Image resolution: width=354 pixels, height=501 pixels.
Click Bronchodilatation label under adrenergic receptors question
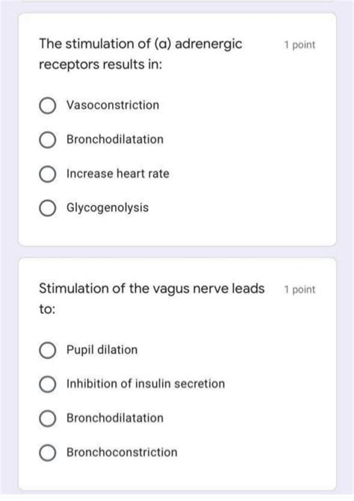coord(115,139)
